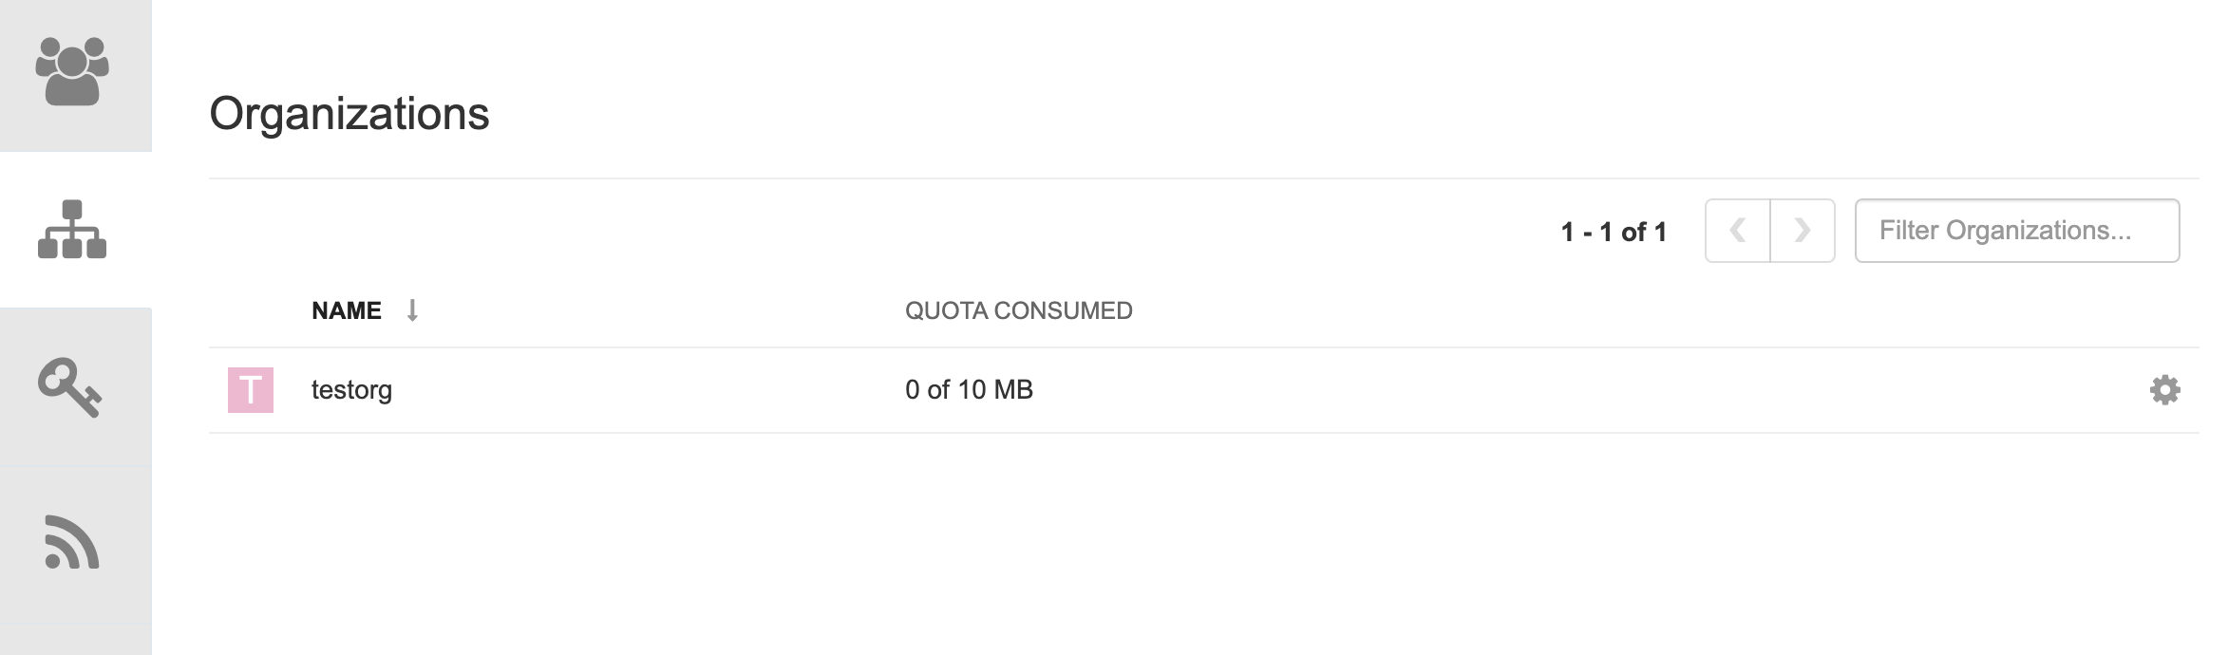Click the 1 - 1 of 1 pagination count

[1614, 232]
